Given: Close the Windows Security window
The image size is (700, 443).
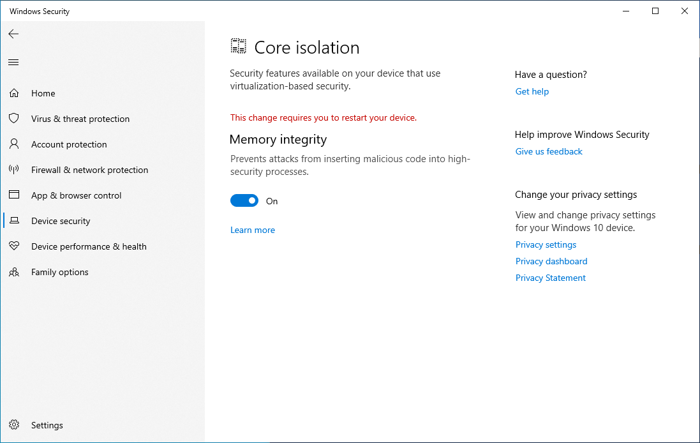Looking at the screenshot, I should tap(685, 11).
